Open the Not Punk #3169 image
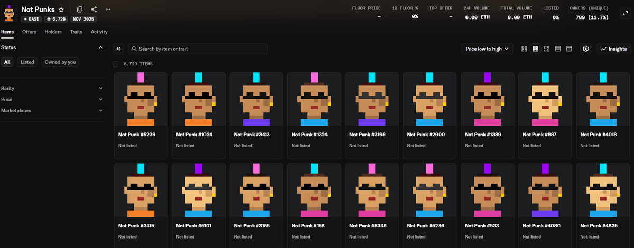This screenshot has height=248, width=634. click(371, 99)
